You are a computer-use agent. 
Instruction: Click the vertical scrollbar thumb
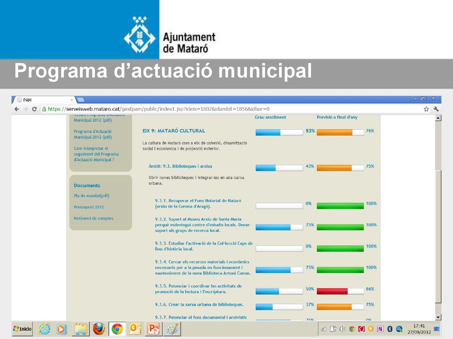(x=438, y=237)
